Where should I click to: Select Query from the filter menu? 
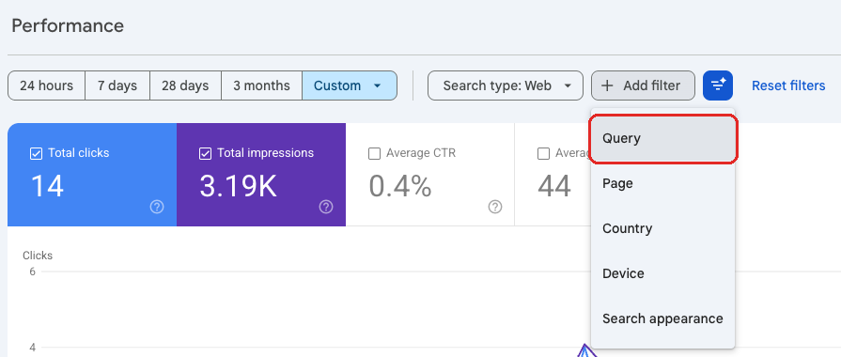tap(662, 139)
